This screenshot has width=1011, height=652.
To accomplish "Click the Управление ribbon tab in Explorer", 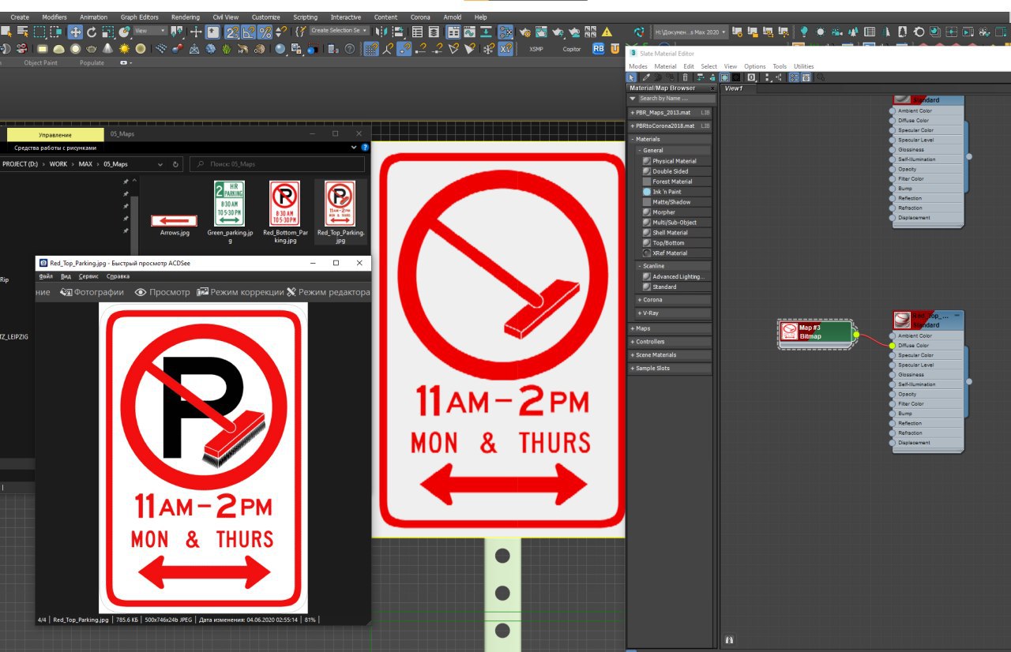I will 54,135.
